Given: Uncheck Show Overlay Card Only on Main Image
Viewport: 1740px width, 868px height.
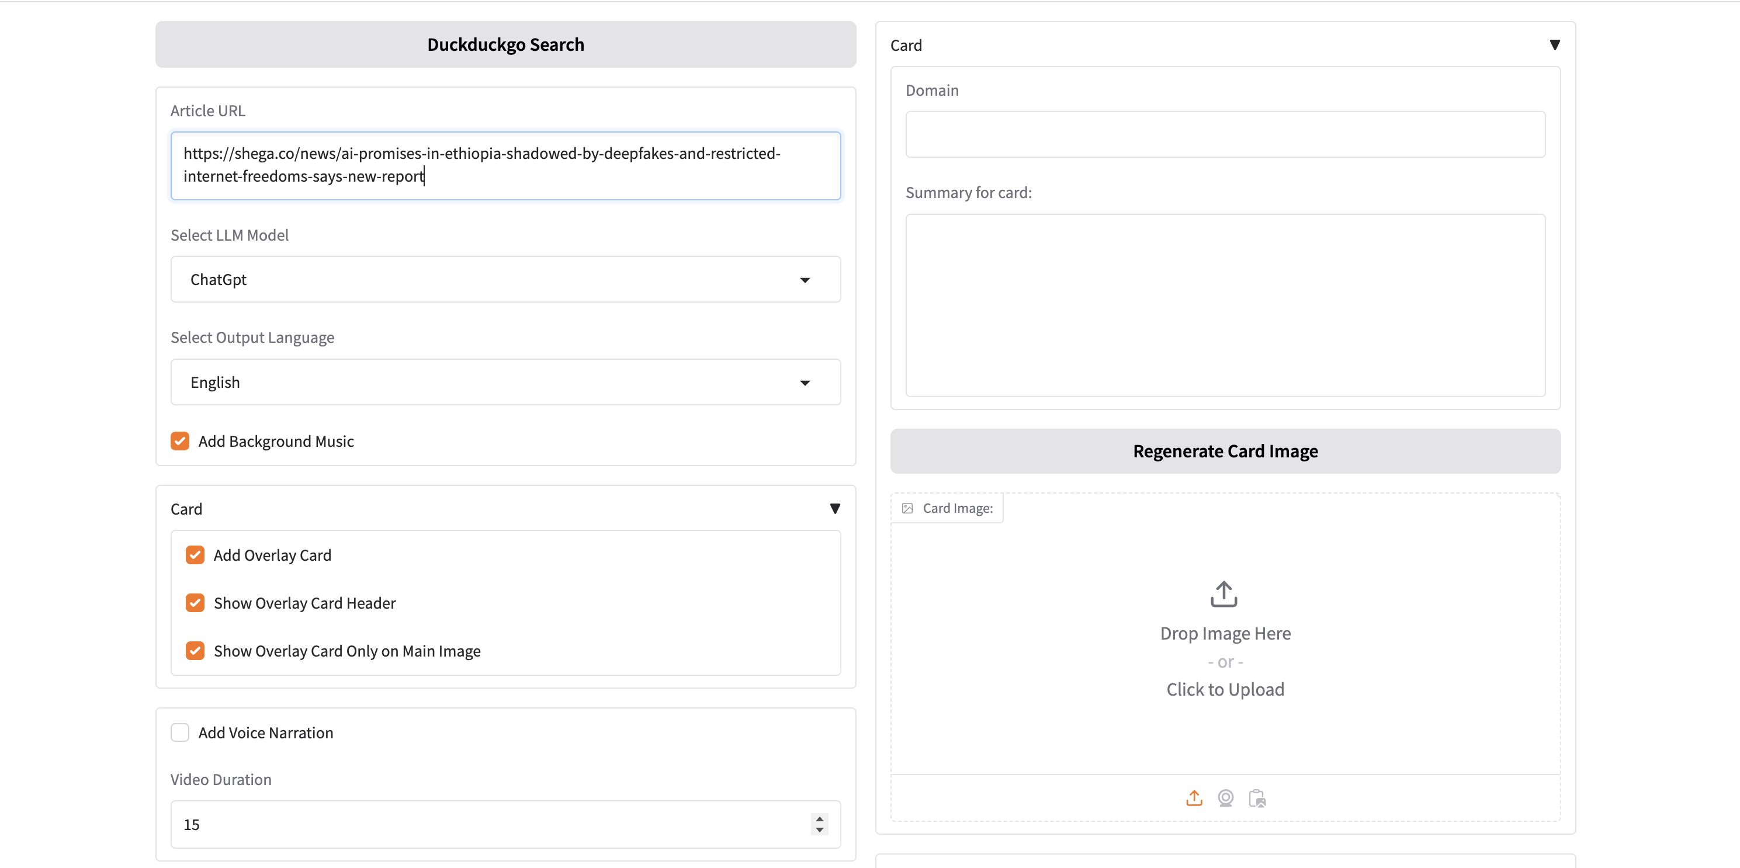Looking at the screenshot, I should tap(195, 651).
